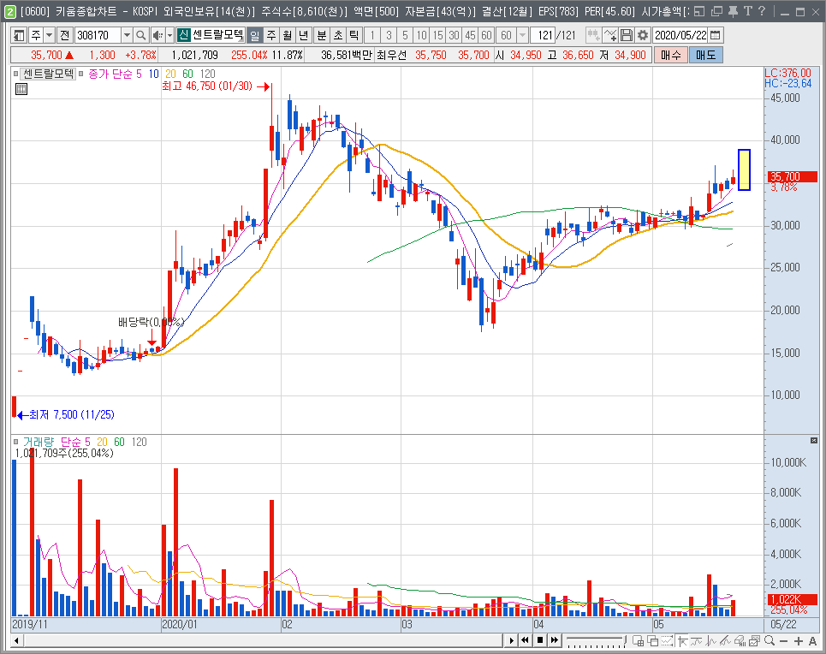Viewport: 826px width, 654px height.
Task: Click the eraser tool icon
Action: point(740,641)
